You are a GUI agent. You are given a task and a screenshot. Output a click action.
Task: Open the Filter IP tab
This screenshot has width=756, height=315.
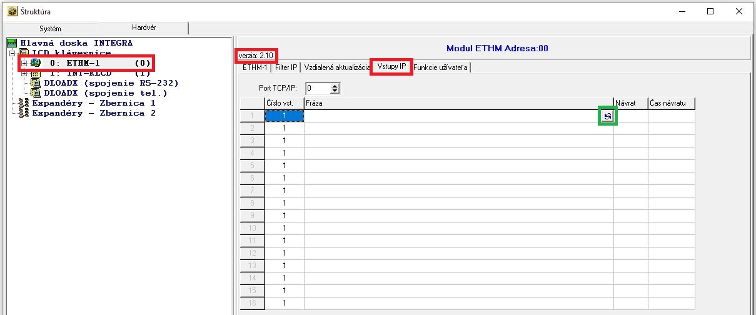click(286, 67)
